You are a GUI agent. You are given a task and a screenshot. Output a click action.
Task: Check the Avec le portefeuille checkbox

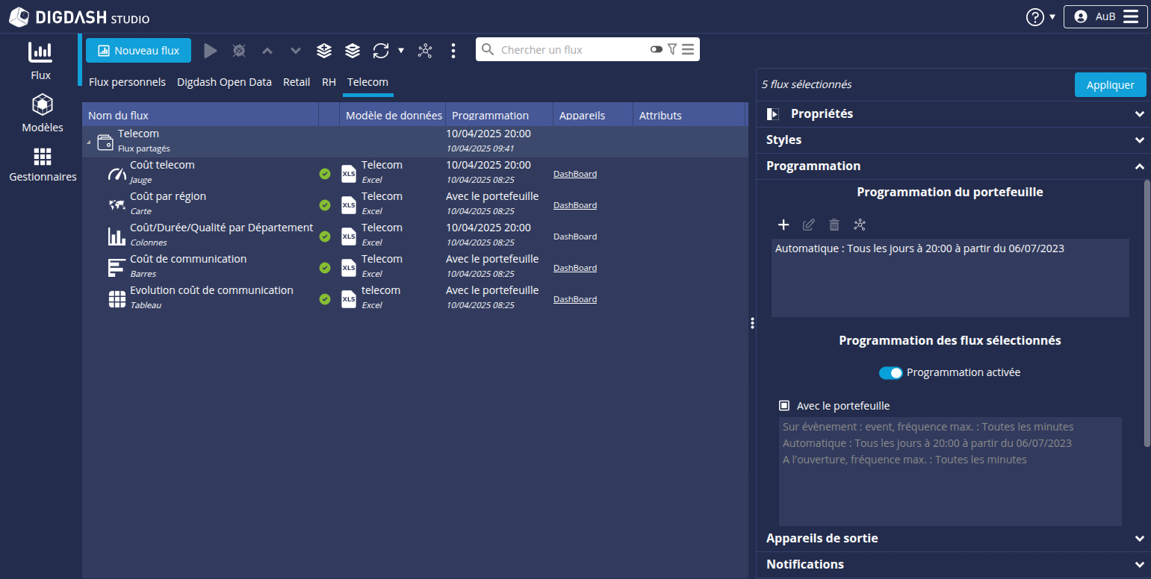click(784, 406)
